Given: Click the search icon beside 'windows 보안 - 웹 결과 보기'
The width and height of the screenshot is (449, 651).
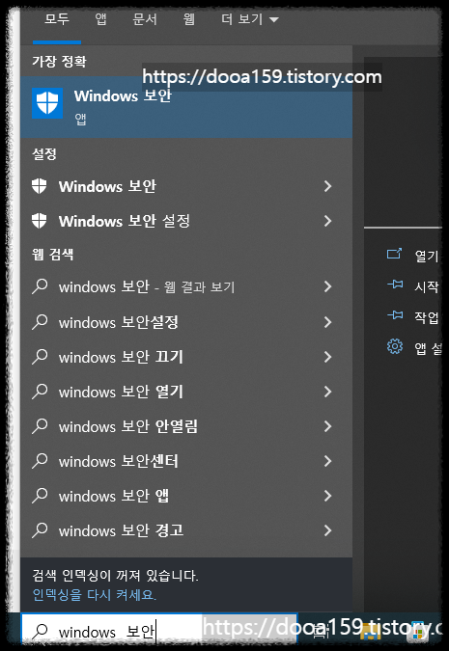Looking at the screenshot, I should coord(40,286).
